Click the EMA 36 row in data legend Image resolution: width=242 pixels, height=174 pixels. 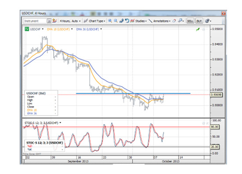click(x=41, y=113)
